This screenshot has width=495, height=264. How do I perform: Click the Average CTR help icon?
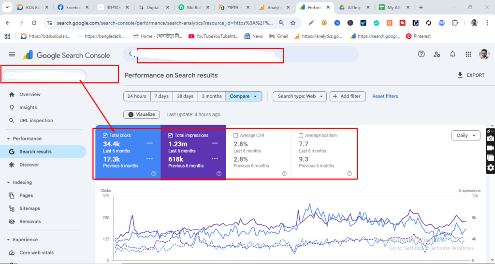[x=284, y=174]
